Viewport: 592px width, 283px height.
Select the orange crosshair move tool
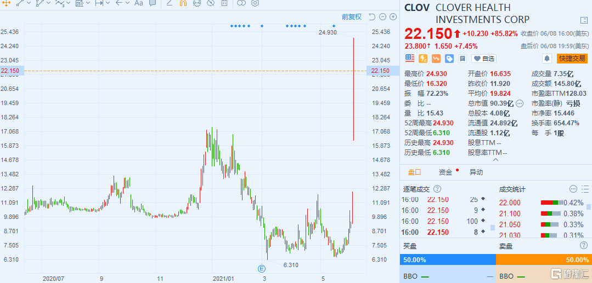[7, 3]
